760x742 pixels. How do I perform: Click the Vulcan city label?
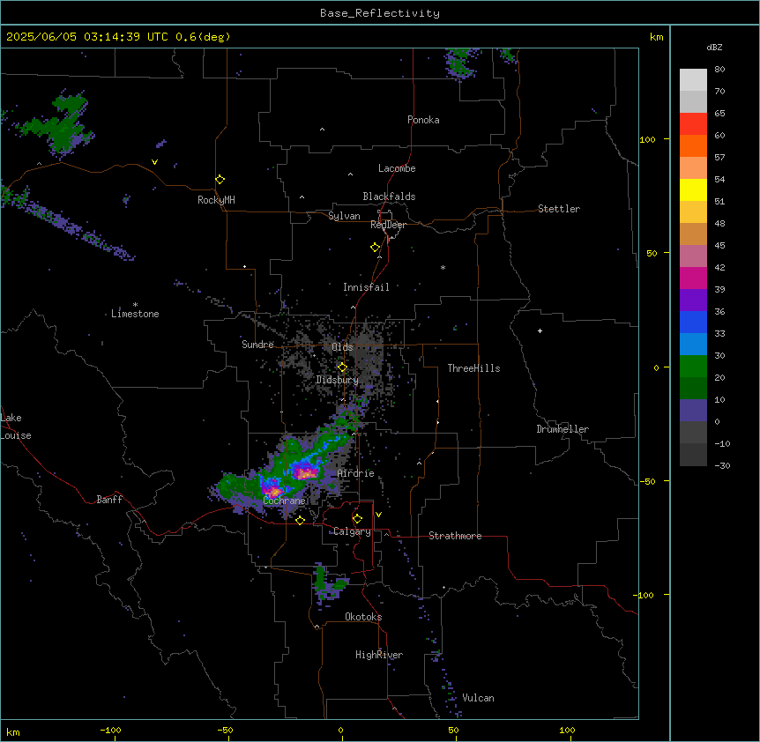[479, 698]
